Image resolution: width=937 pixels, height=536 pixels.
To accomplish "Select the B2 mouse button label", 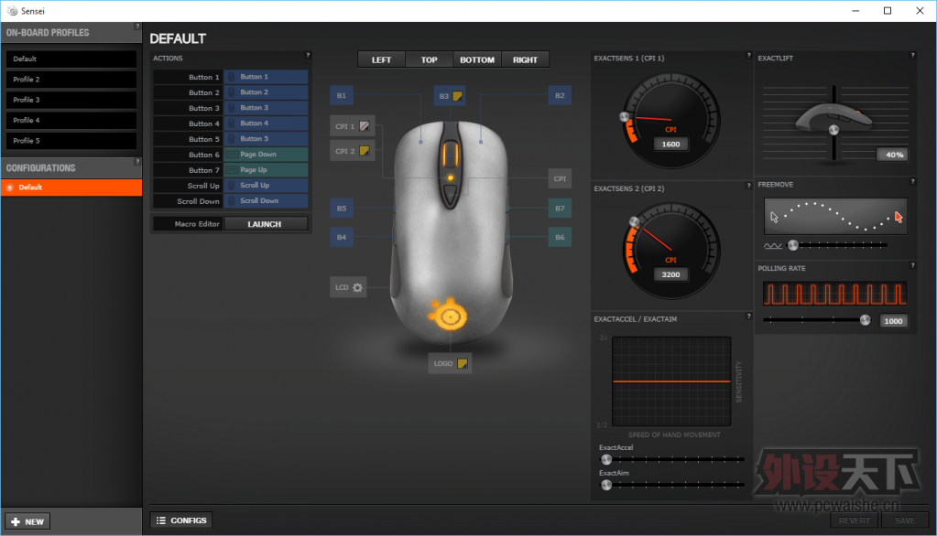I will coord(560,95).
